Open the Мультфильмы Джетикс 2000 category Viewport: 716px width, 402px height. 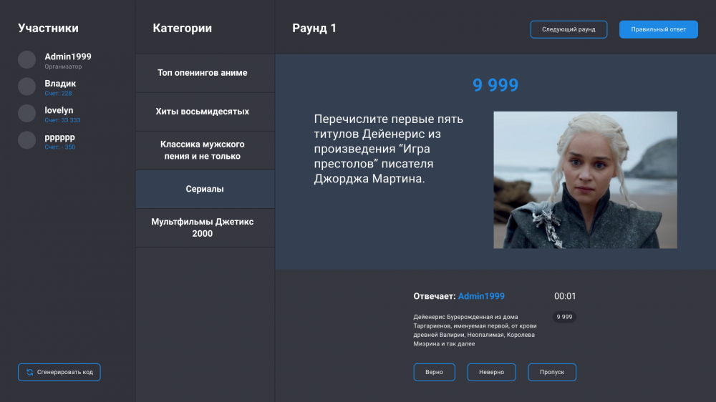[205, 227]
